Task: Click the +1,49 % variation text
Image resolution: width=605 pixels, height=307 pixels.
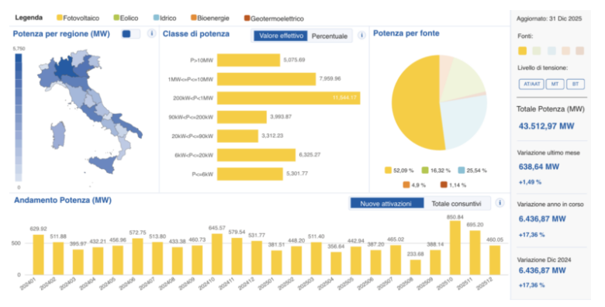Action: (x=530, y=181)
